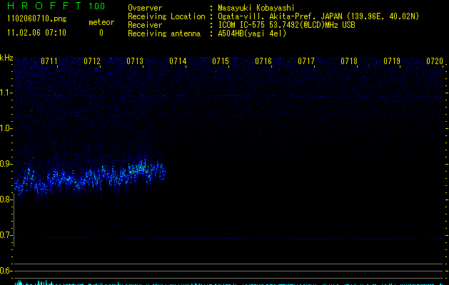
Task: Select the 1.0 kHz axis label
Action: [x=6, y=128]
